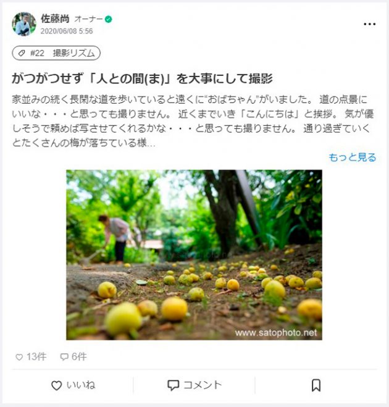Screen dimensions: 389x407
Task: Open the three-dot post options menu
Action: [369, 24]
